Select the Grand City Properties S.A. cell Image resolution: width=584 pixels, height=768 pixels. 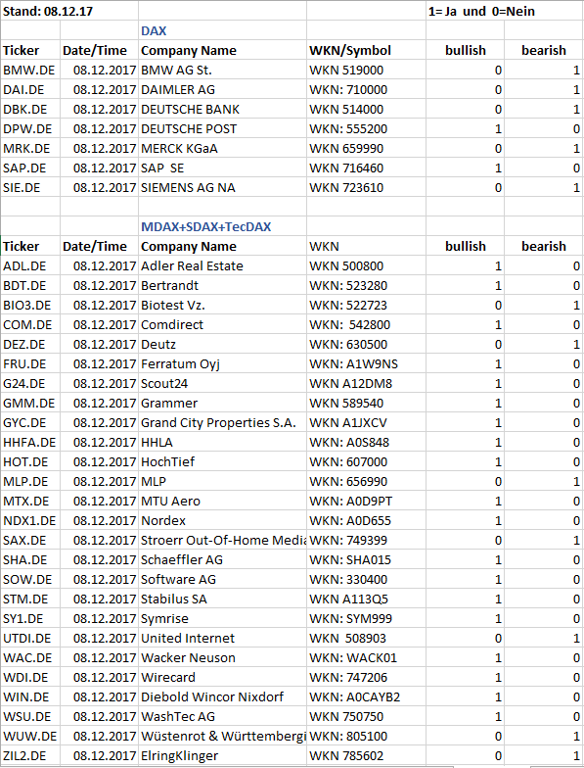pyautogui.click(x=223, y=423)
